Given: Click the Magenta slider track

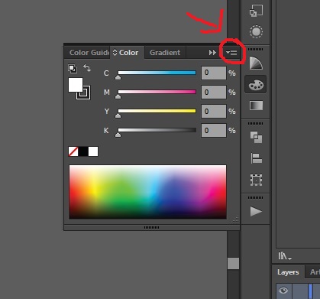Looking at the screenshot, I should 157,92.
